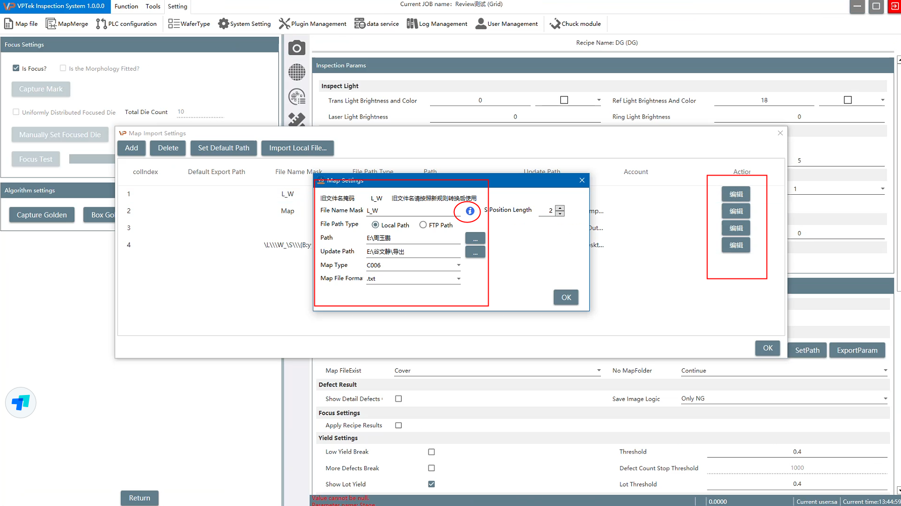
Task: Click the ExportParam button
Action: 857,350
